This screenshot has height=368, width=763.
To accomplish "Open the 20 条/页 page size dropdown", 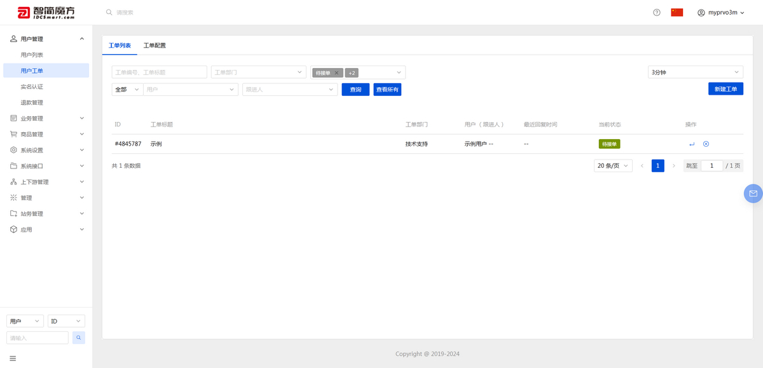I will (613, 166).
